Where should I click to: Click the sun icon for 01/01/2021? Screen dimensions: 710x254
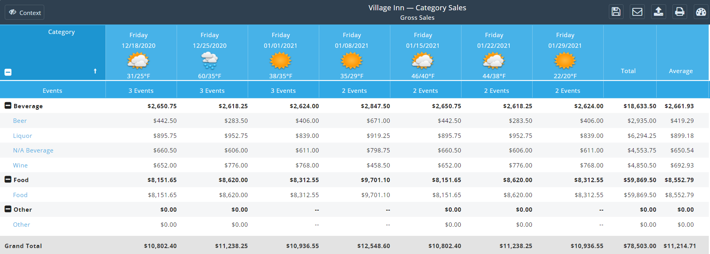(281, 61)
